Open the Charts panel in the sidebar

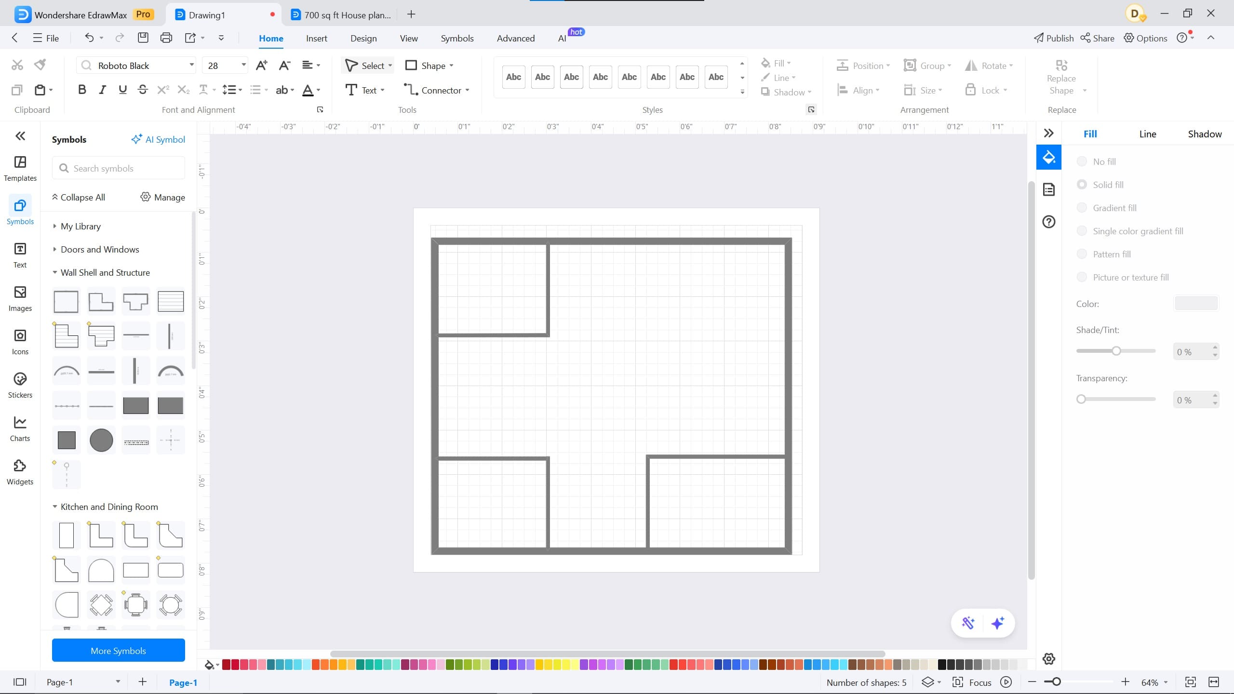pyautogui.click(x=20, y=427)
